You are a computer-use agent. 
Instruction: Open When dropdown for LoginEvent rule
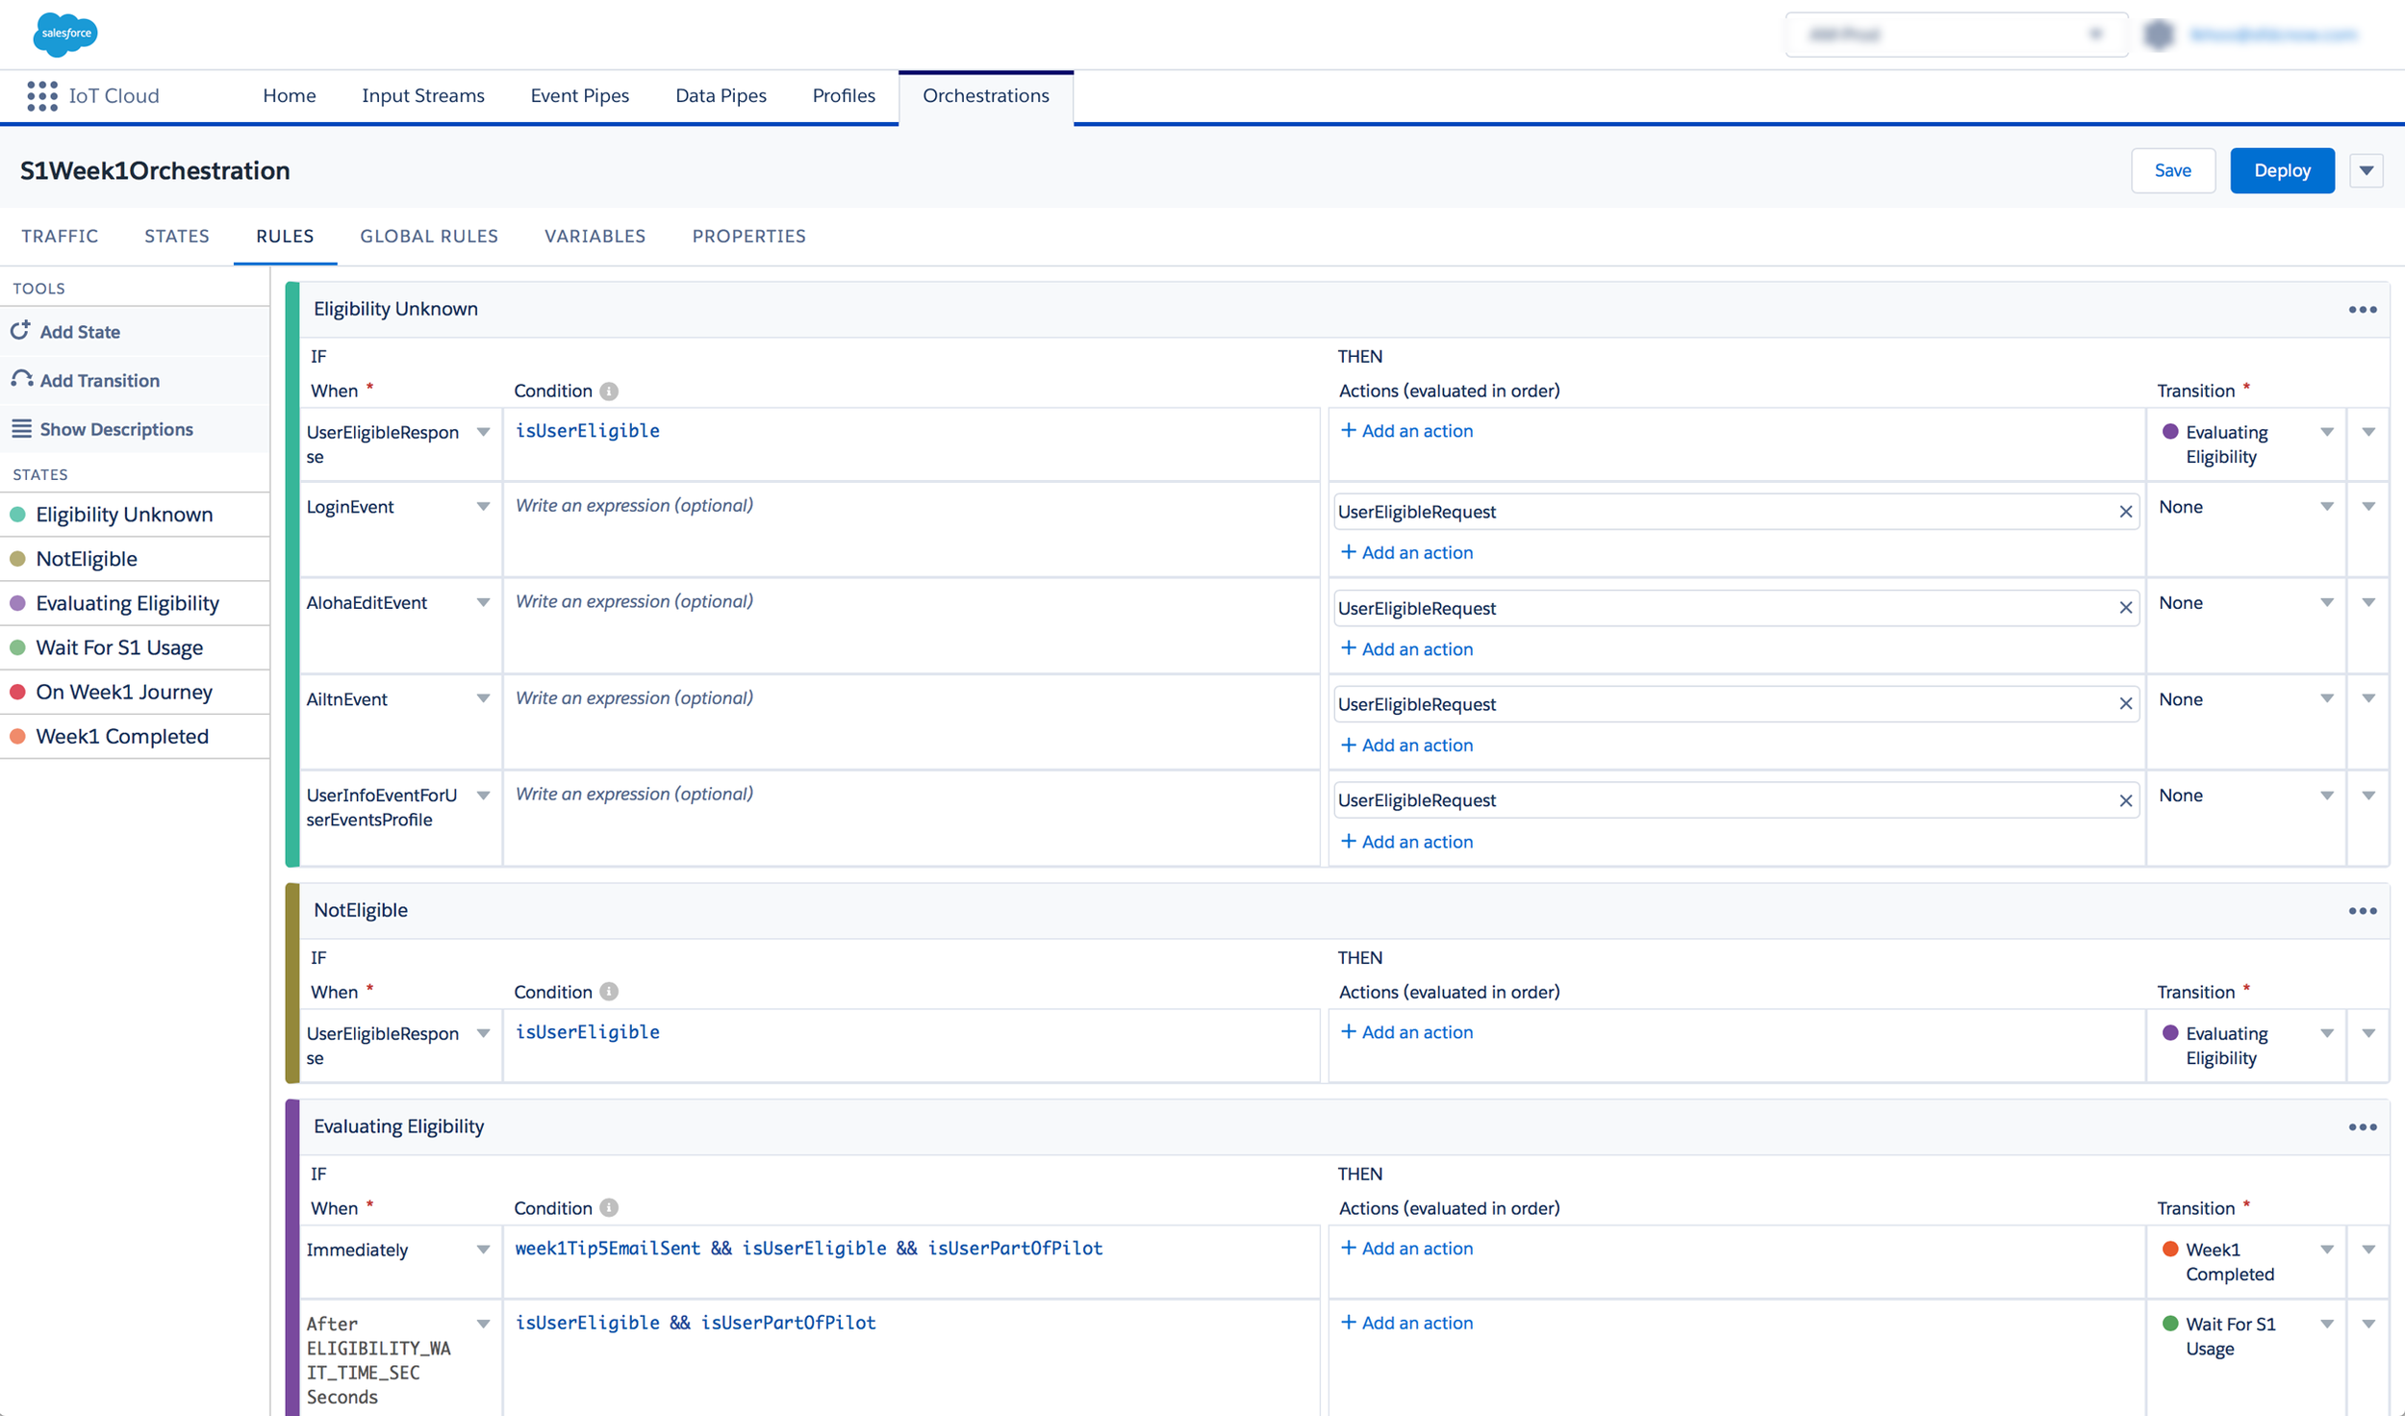pos(483,507)
